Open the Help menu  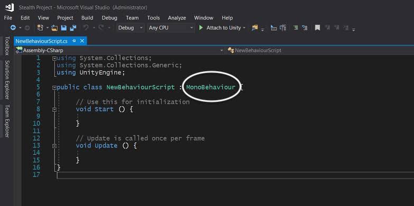[227, 18]
